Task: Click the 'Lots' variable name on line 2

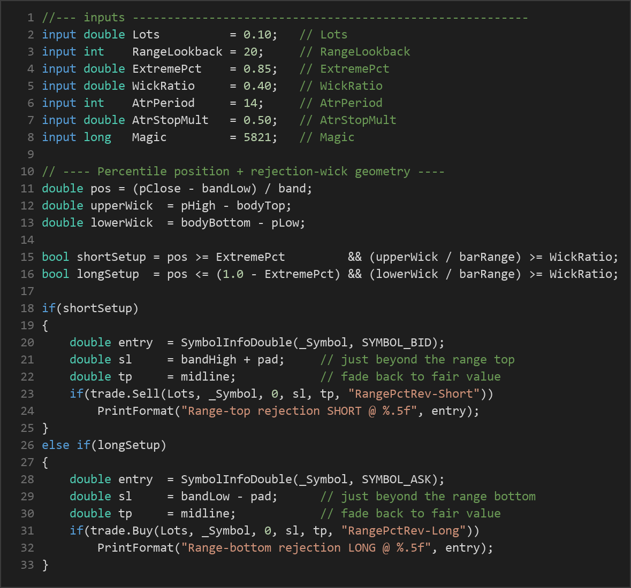Action: click(146, 35)
